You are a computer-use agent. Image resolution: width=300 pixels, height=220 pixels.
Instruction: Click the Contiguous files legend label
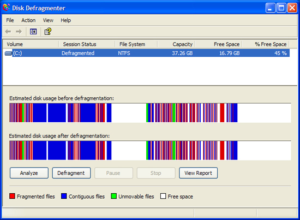[x=87, y=197]
